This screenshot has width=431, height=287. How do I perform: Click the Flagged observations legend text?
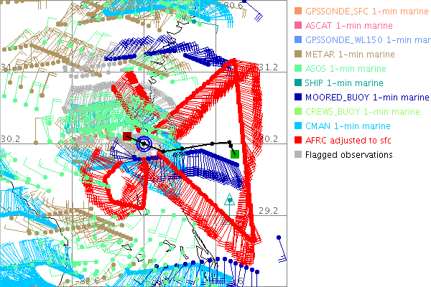pos(349,154)
